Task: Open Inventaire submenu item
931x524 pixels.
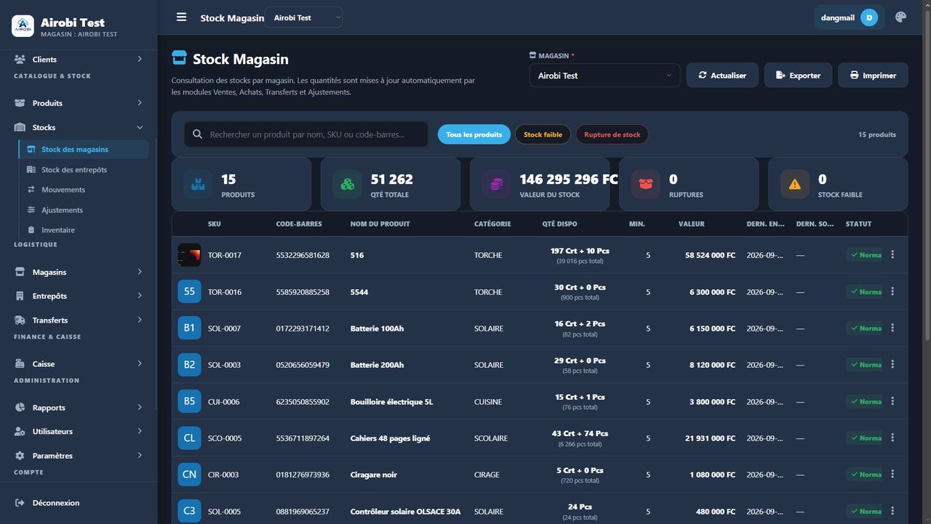Action: (x=84, y=230)
